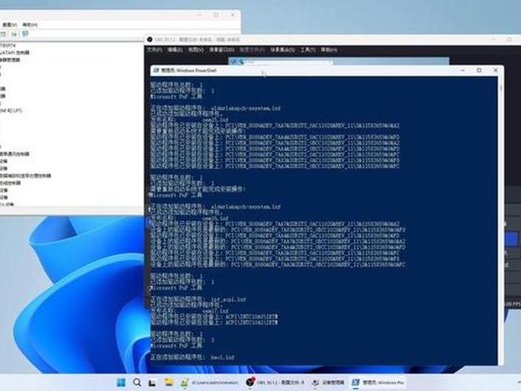
Task: Open Task View from the taskbar
Action: click(152, 383)
